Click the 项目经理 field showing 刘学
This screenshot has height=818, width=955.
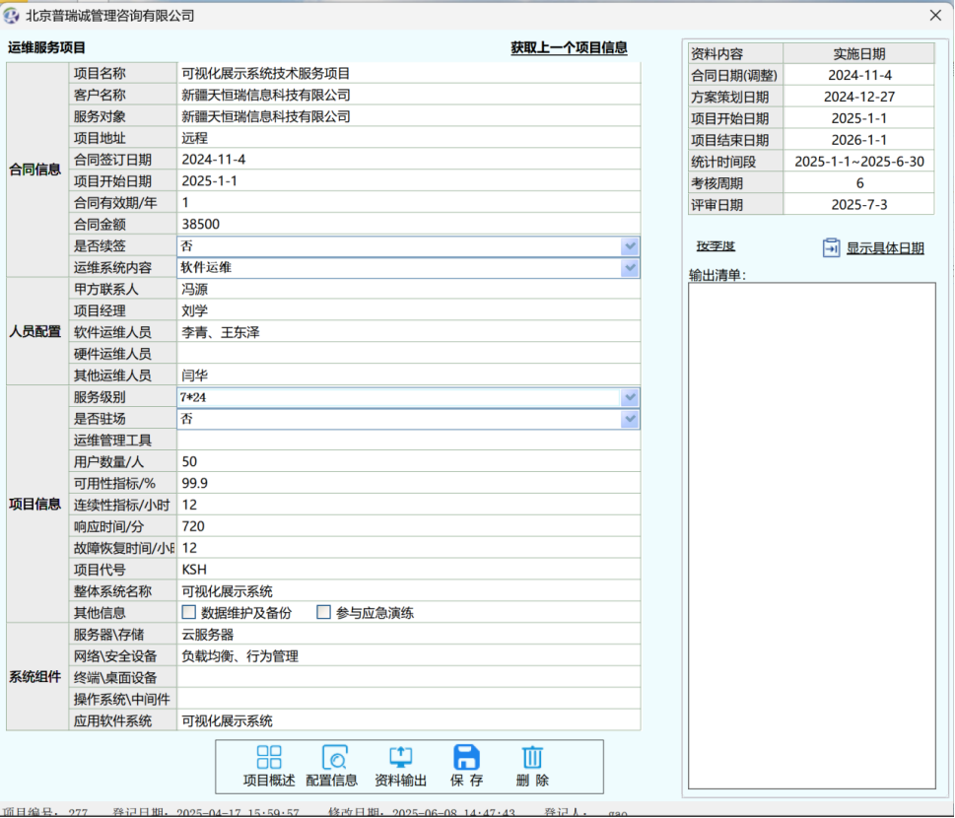click(x=394, y=310)
